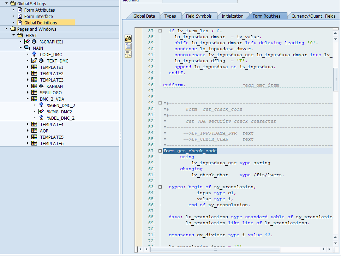Click the text edit icon of TEXT_DMC

pyautogui.click(x=34, y=61)
